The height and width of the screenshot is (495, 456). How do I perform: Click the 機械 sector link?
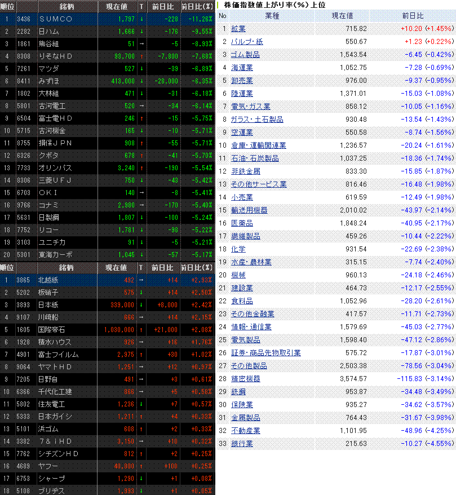point(238,275)
